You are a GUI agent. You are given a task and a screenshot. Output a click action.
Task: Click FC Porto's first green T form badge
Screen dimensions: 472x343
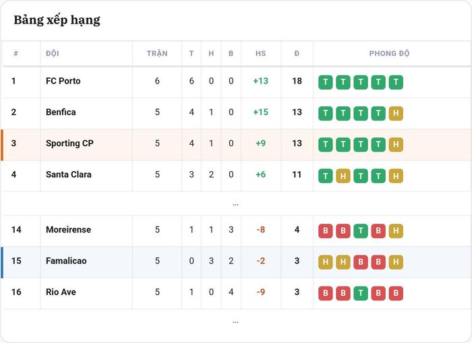326,82
